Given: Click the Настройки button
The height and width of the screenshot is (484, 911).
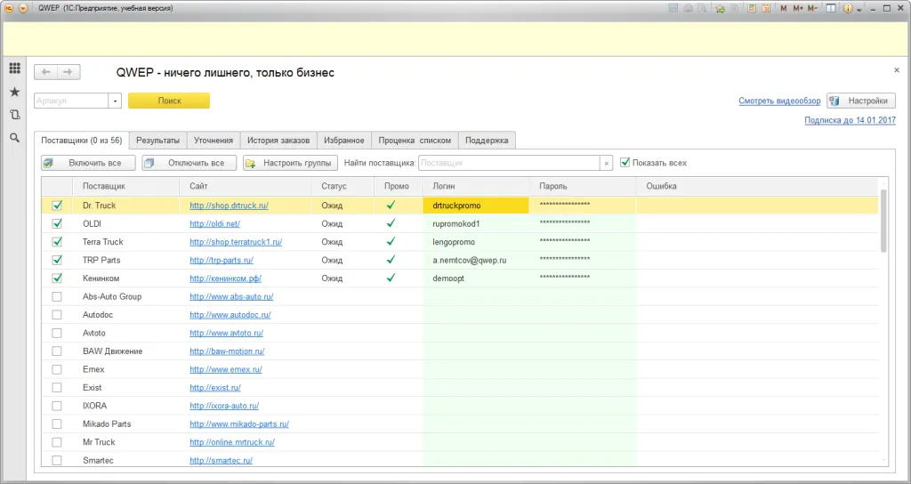Looking at the screenshot, I should click(x=861, y=101).
